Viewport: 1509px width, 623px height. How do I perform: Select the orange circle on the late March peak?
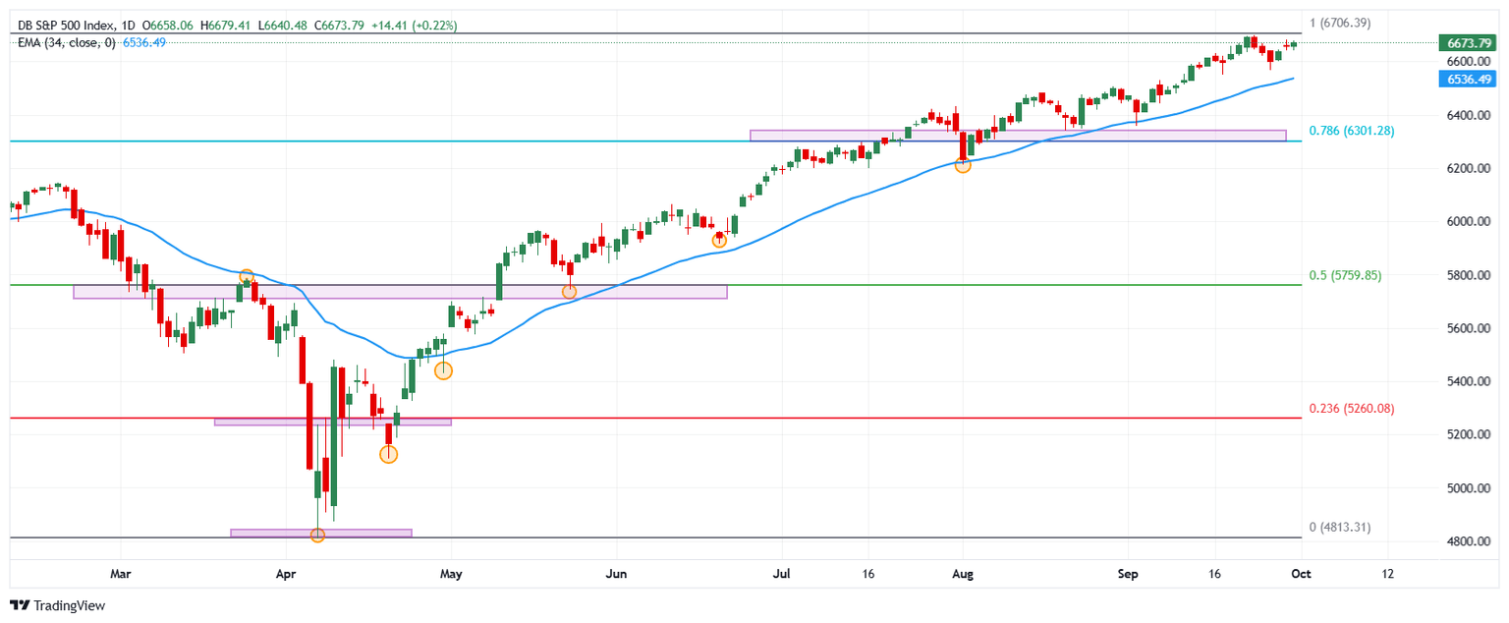(247, 277)
